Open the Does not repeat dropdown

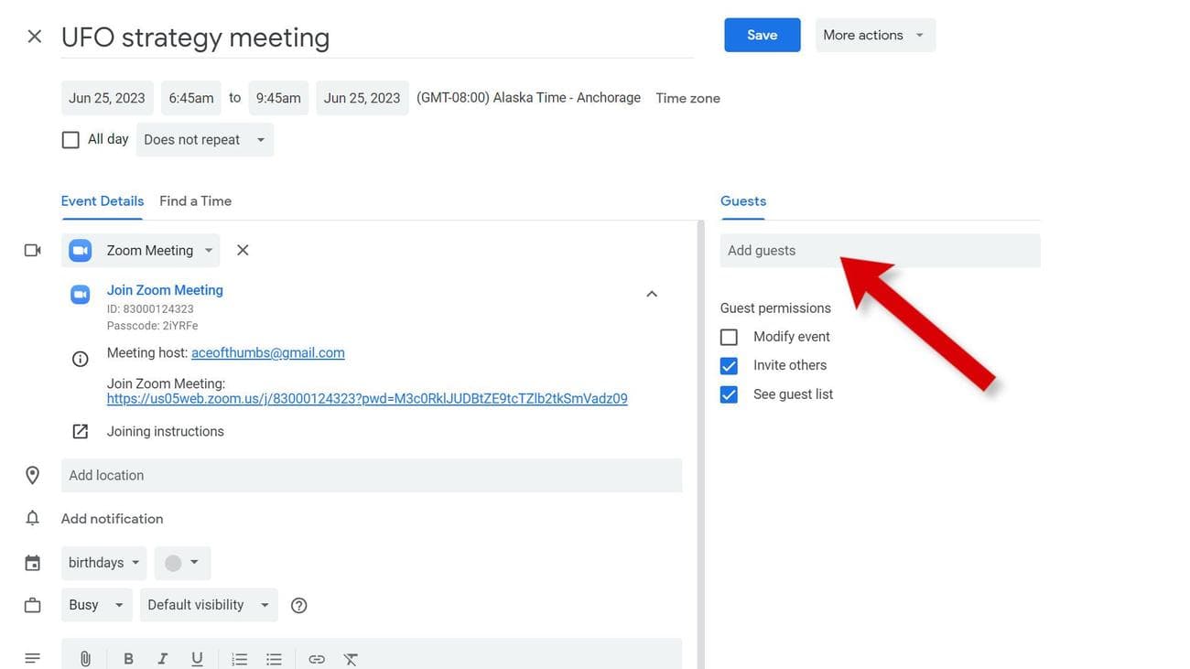(204, 140)
